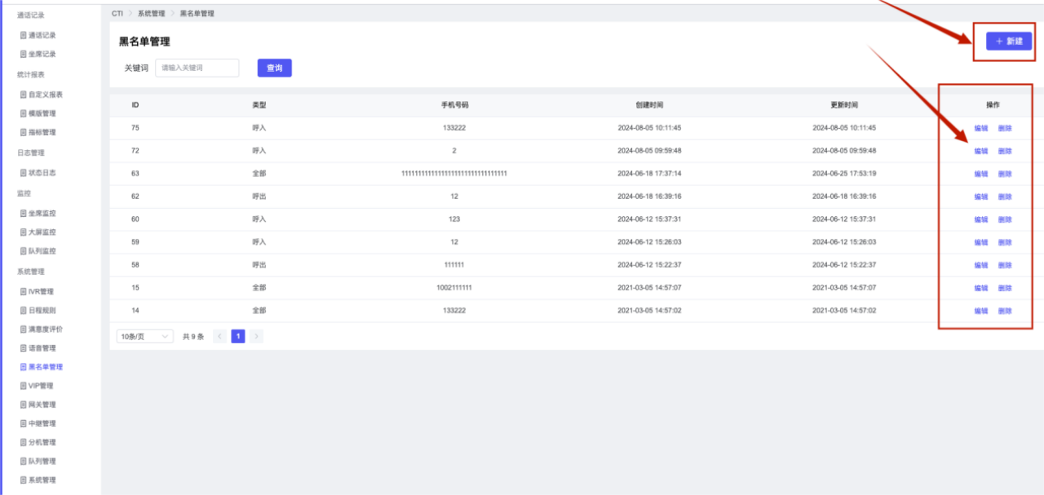Click ID cell 63 in table

(135, 174)
